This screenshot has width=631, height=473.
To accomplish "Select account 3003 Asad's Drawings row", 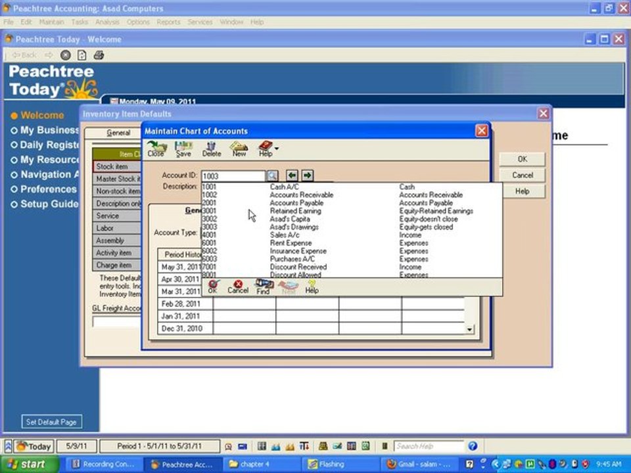I will [352, 227].
